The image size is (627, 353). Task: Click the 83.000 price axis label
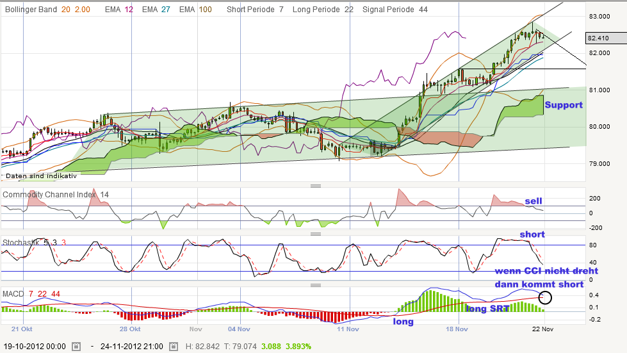pyautogui.click(x=599, y=17)
